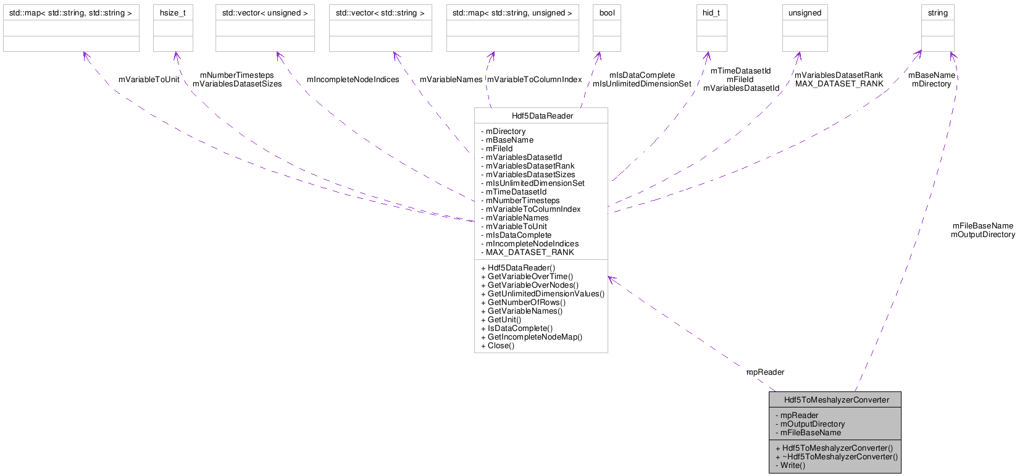The width and height of the screenshot is (1017, 476).
Task: Open the Hdf5DataReader class title
Action: click(x=542, y=115)
